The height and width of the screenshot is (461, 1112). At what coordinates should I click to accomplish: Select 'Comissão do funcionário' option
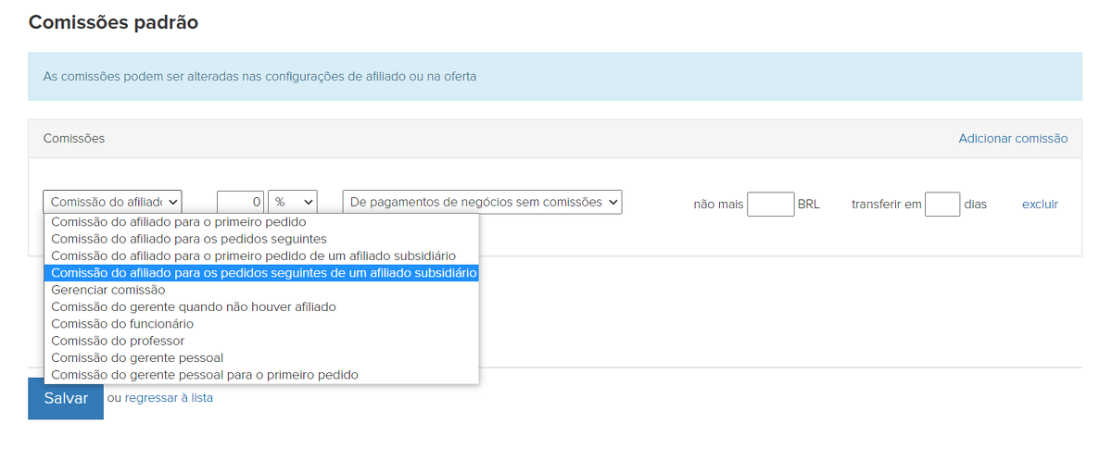tap(122, 324)
